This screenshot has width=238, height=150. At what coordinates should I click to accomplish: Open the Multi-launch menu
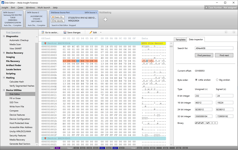coord(44,8)
